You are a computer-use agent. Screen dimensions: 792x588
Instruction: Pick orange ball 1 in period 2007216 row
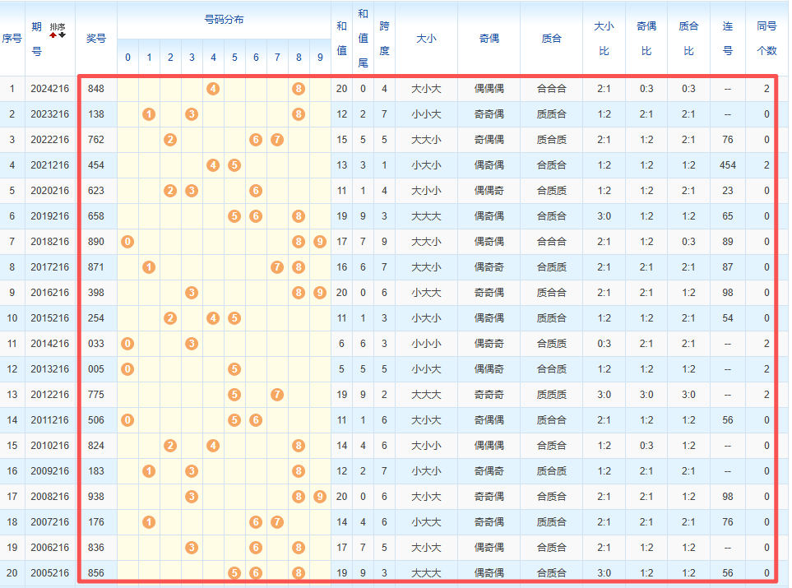coord(149,522)
